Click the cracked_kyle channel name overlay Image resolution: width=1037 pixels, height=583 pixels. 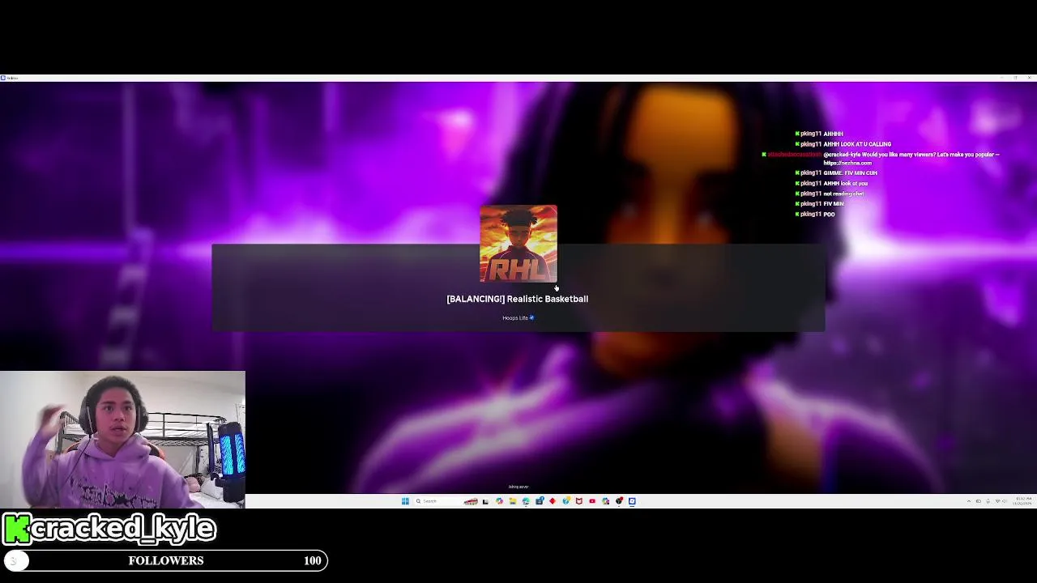tap(109, 529)
